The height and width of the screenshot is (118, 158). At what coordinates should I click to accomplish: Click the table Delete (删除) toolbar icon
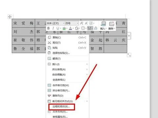pos(112,26)
